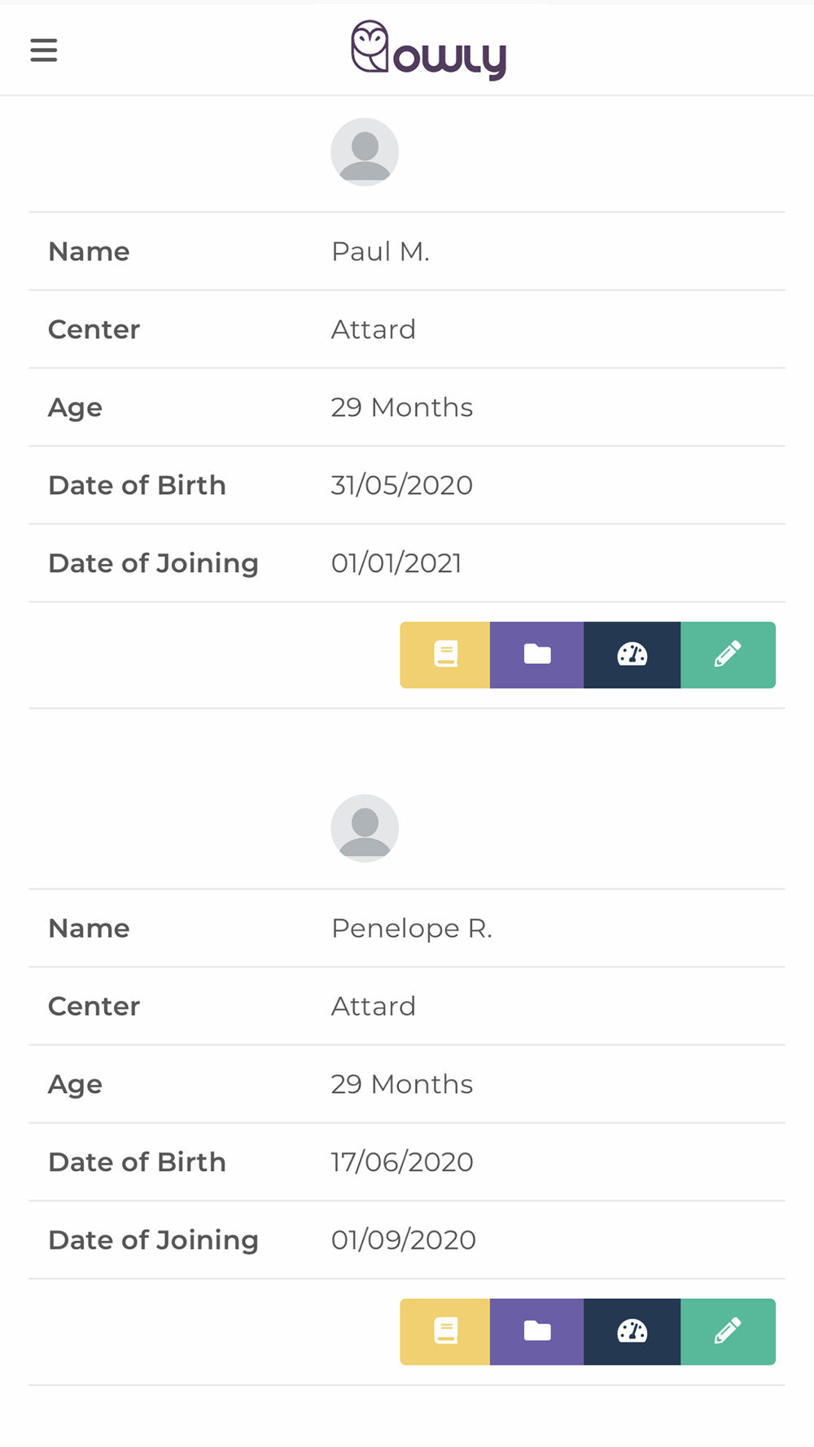Open Paul M.'s yellow book icon
Screen dimensions: 814x1447
pos(445,655)
